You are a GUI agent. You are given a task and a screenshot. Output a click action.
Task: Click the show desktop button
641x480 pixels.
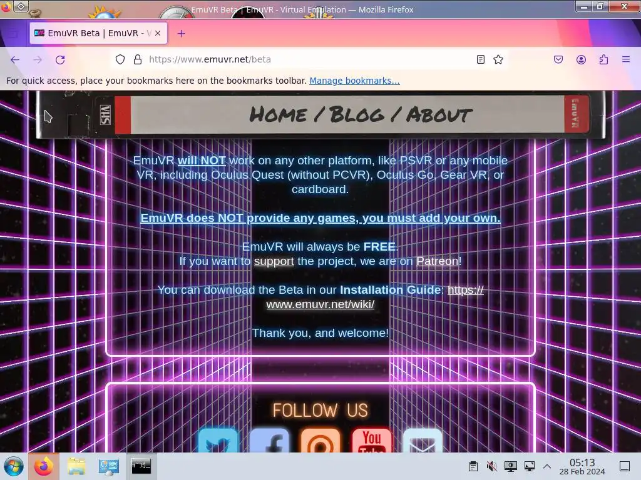pos(625,466)
